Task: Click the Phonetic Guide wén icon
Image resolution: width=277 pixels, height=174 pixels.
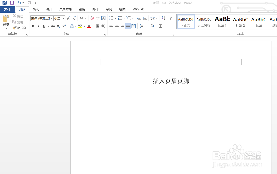Action: coord(98,18)
